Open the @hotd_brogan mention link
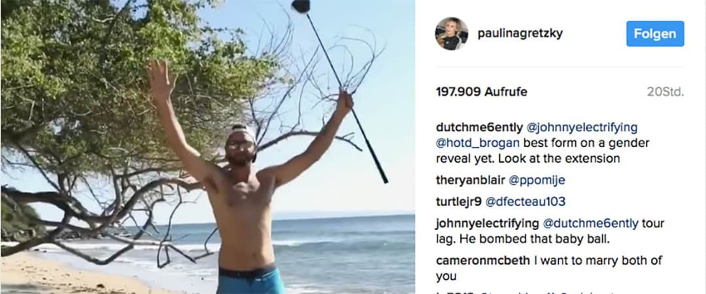 [478, 143]
